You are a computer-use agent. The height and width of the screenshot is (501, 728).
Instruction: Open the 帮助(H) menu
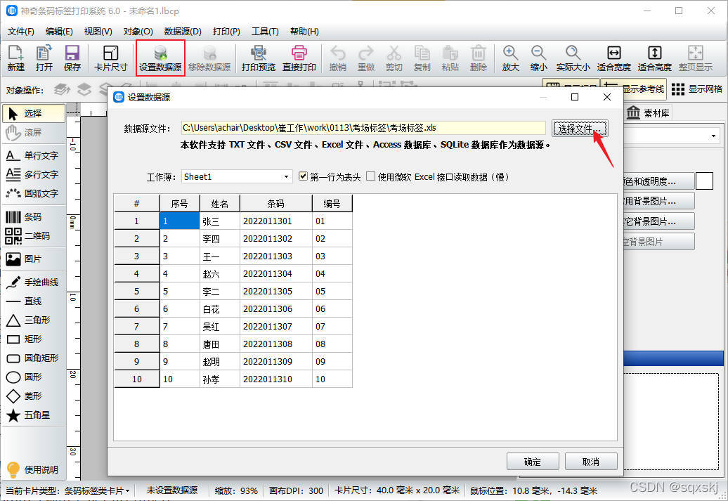(x=304, y=32)
